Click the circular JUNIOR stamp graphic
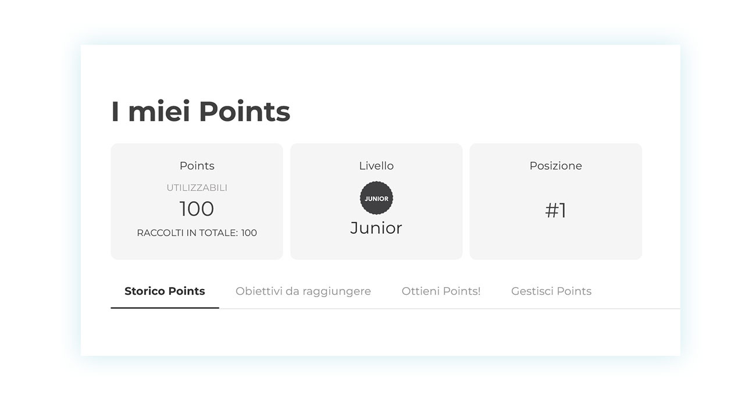This screenshot has width=756, height=403. 376,198
